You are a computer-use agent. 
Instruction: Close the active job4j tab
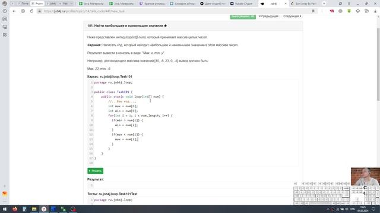[x=285, y=4]
